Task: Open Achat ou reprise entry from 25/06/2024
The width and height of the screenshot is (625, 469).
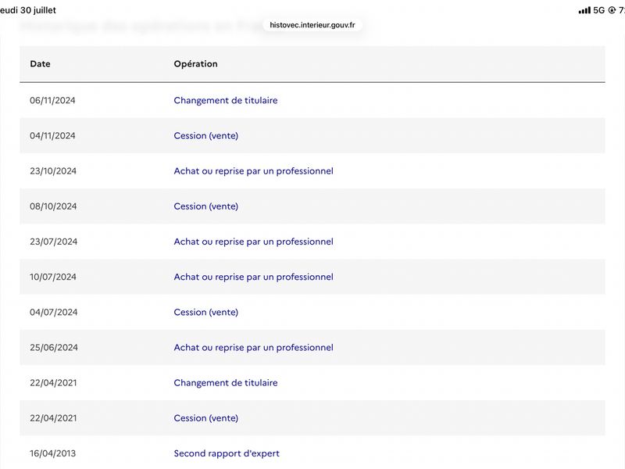Action: point(253,347)
